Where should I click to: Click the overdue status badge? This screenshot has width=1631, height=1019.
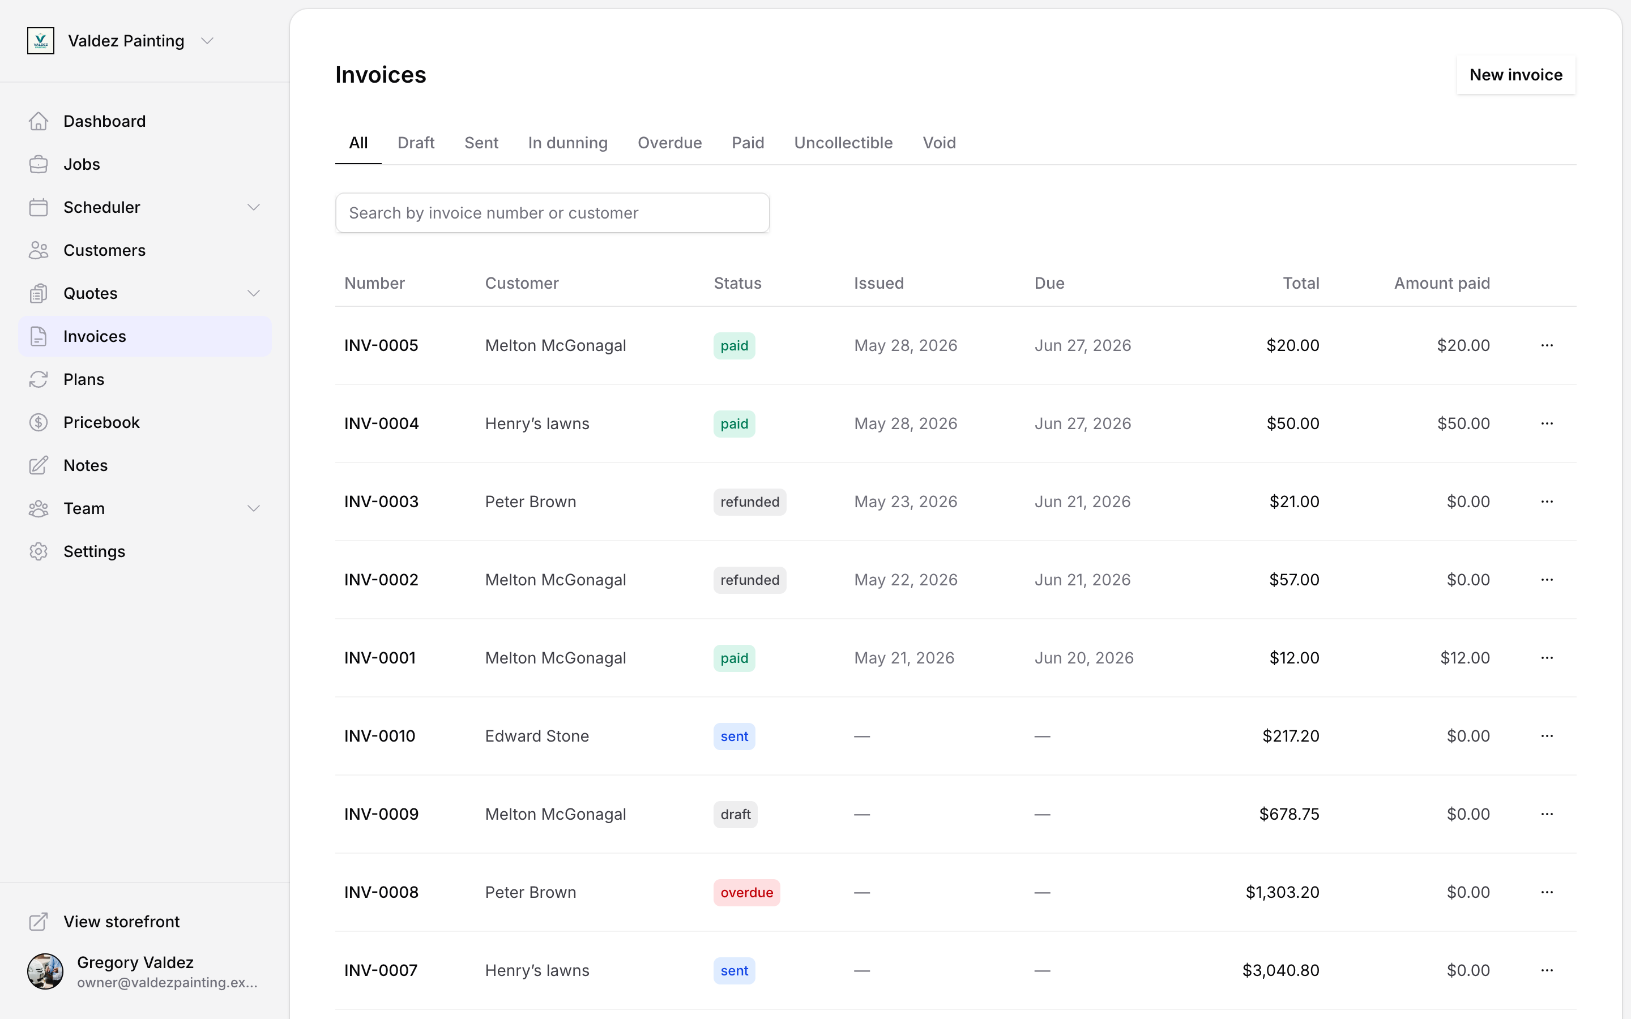[x=747, y=893]
